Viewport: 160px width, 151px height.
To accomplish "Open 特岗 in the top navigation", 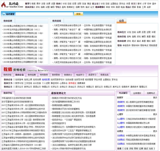I will click(x=82, y=7).
